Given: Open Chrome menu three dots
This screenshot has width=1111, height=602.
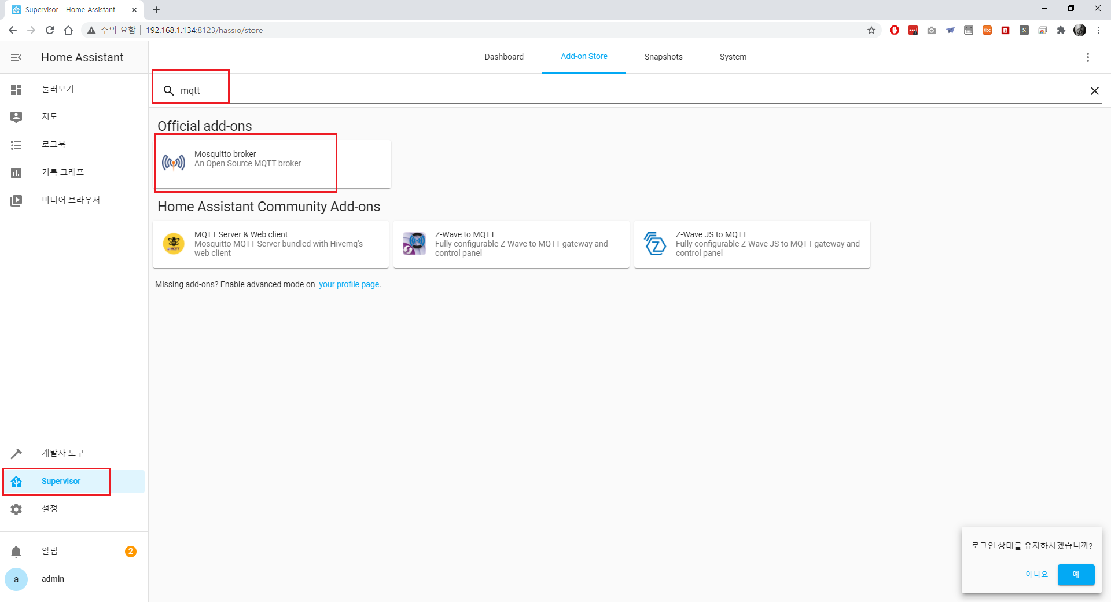Looking at the screenshot, I should click(x=1098, y=30).
